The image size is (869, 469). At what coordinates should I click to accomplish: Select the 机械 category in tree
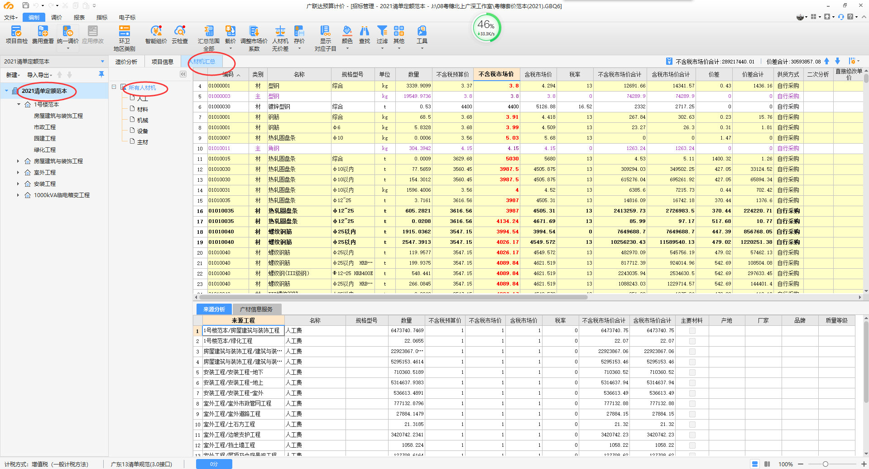pyautogui.click(x=143, y=121)
